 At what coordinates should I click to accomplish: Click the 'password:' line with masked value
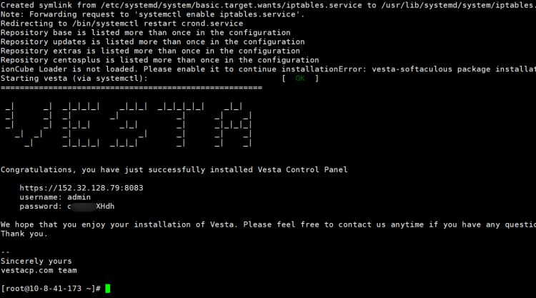pos(67,207)
